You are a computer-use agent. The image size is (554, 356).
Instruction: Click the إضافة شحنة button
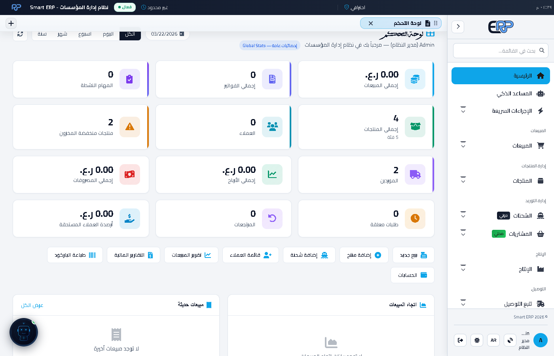point(309,255)
